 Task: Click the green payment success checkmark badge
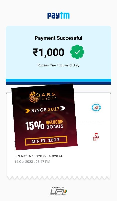77,52
